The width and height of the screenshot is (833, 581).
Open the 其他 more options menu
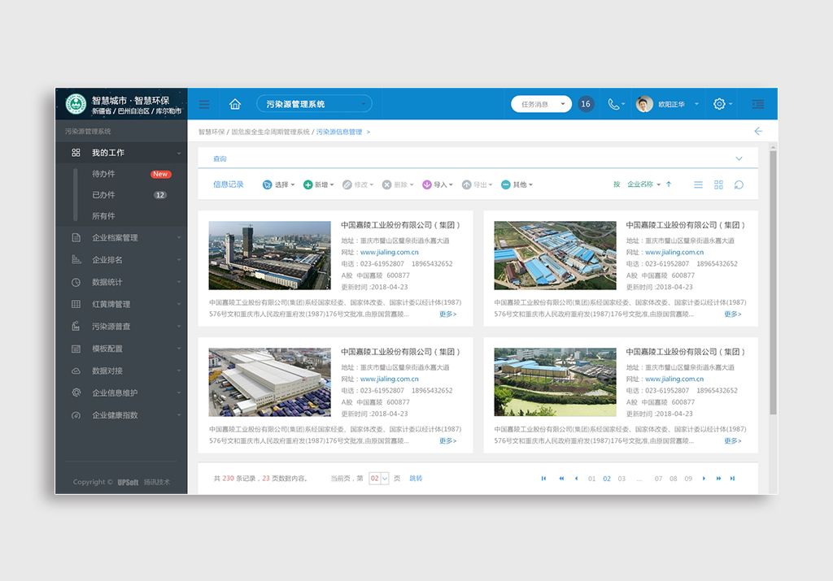tap(517, 184)
